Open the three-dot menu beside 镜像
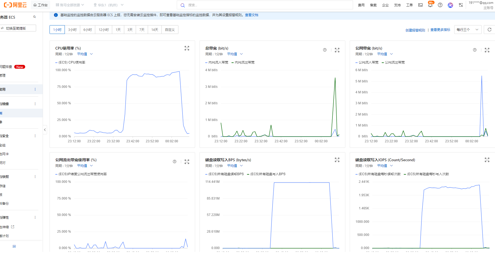The width and height of the screenshot is (495, 254). 35,104
